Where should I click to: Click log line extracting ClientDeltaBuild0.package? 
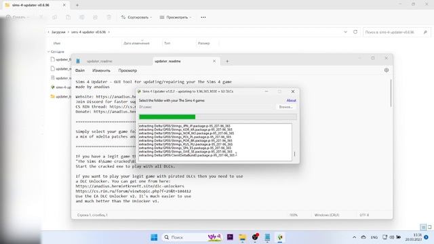pos(187,155)
